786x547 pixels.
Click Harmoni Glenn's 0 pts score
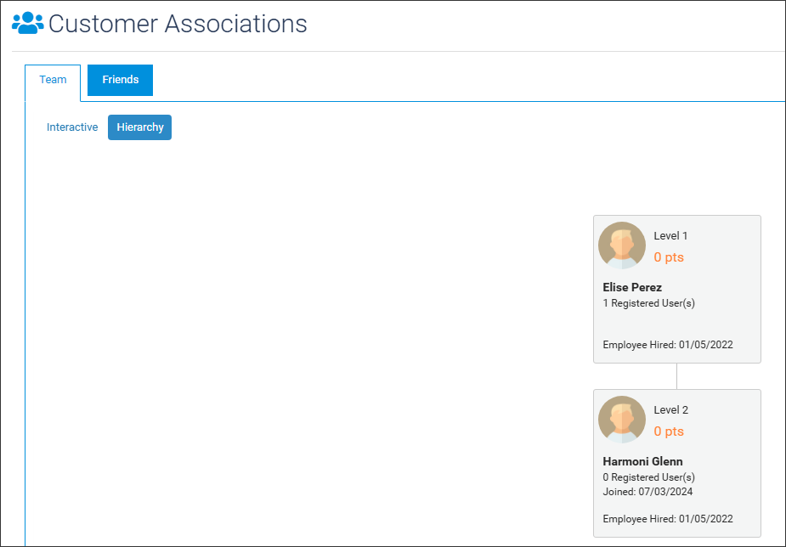669,431
